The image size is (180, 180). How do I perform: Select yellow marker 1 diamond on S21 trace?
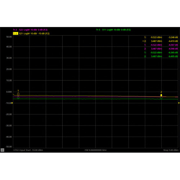tap(18, 94)
